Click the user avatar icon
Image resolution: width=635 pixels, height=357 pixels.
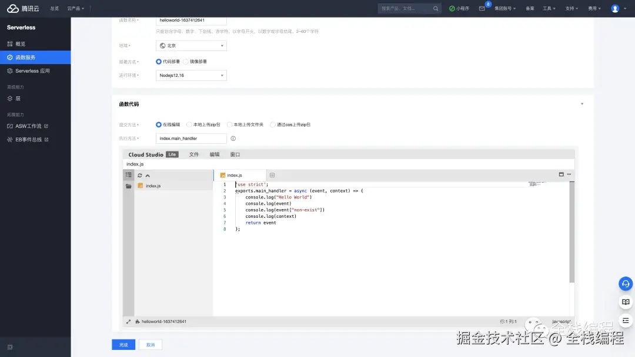[615, 8]
